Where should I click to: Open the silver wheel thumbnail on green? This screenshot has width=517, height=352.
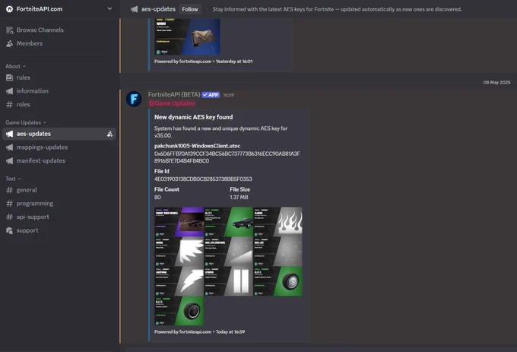278,281
